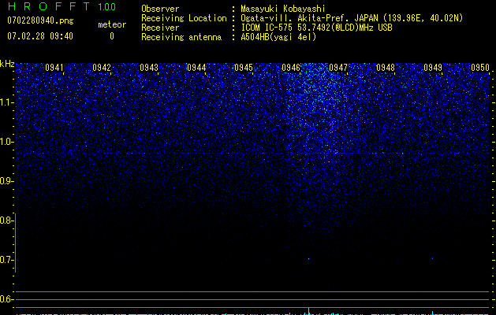This screenshot has height=315, width=496.
Task: Click the Ogata-vill. Akita-Pref. JAPAN location text
Action: pos(352,18)
